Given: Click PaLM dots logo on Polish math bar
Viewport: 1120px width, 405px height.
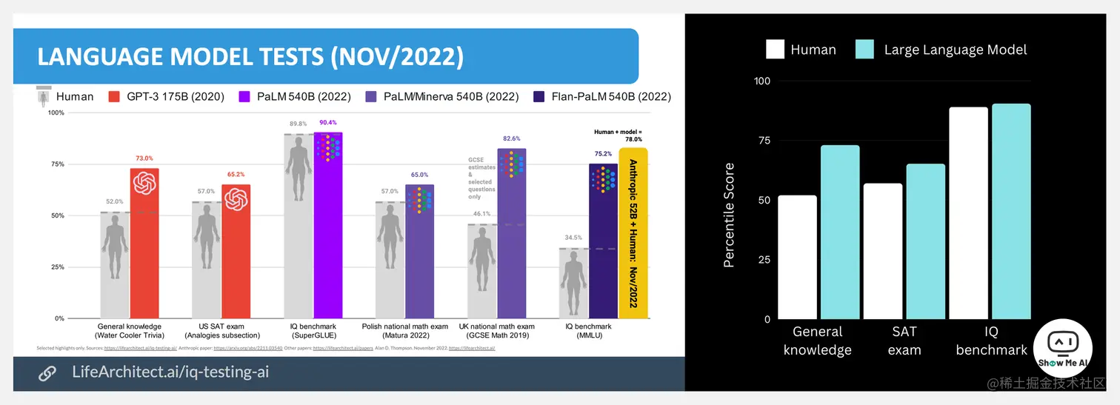Looking at the screenshot, I should point(419,200).
